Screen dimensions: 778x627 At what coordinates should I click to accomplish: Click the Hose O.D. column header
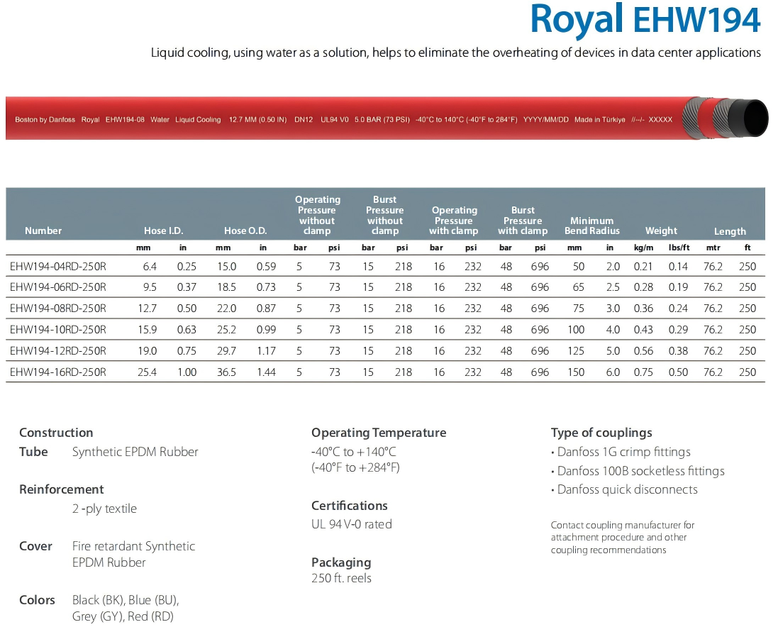click(245, 231)
